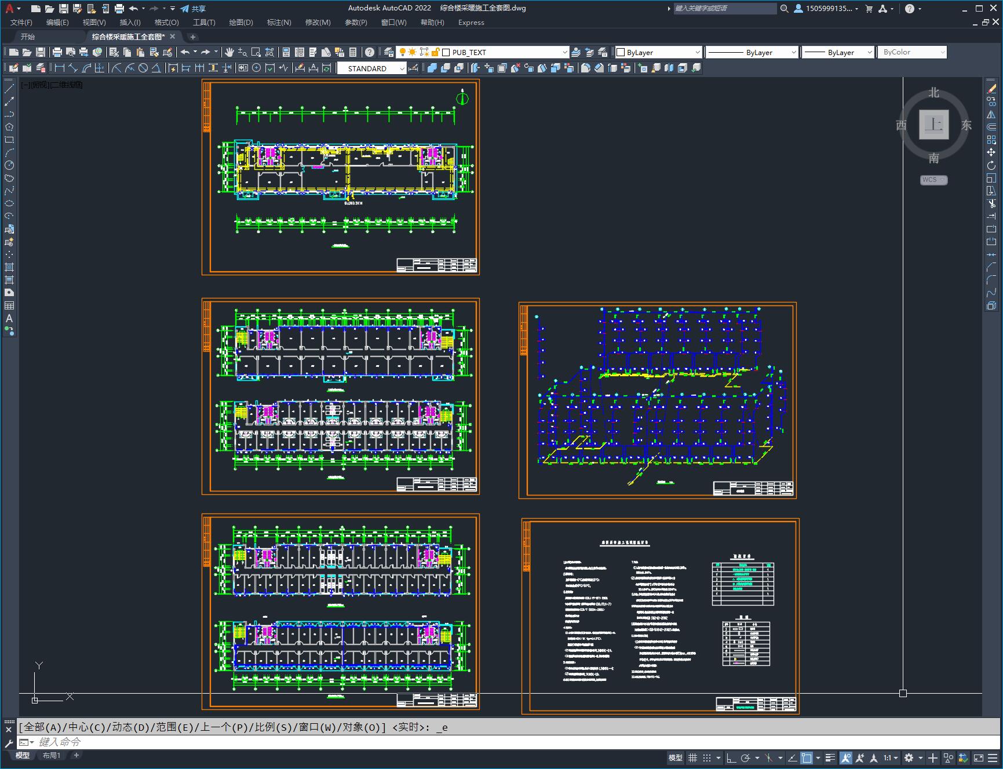Select the Mirror modify tool
This screenshot has height=769, width=1003.
click(991, 114)
